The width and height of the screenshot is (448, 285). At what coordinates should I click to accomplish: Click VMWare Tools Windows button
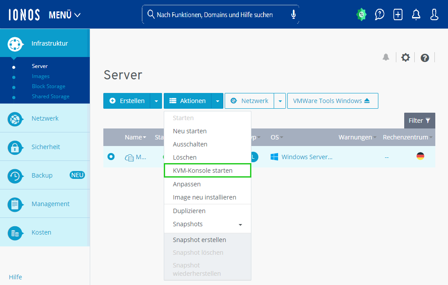[332, 101]
